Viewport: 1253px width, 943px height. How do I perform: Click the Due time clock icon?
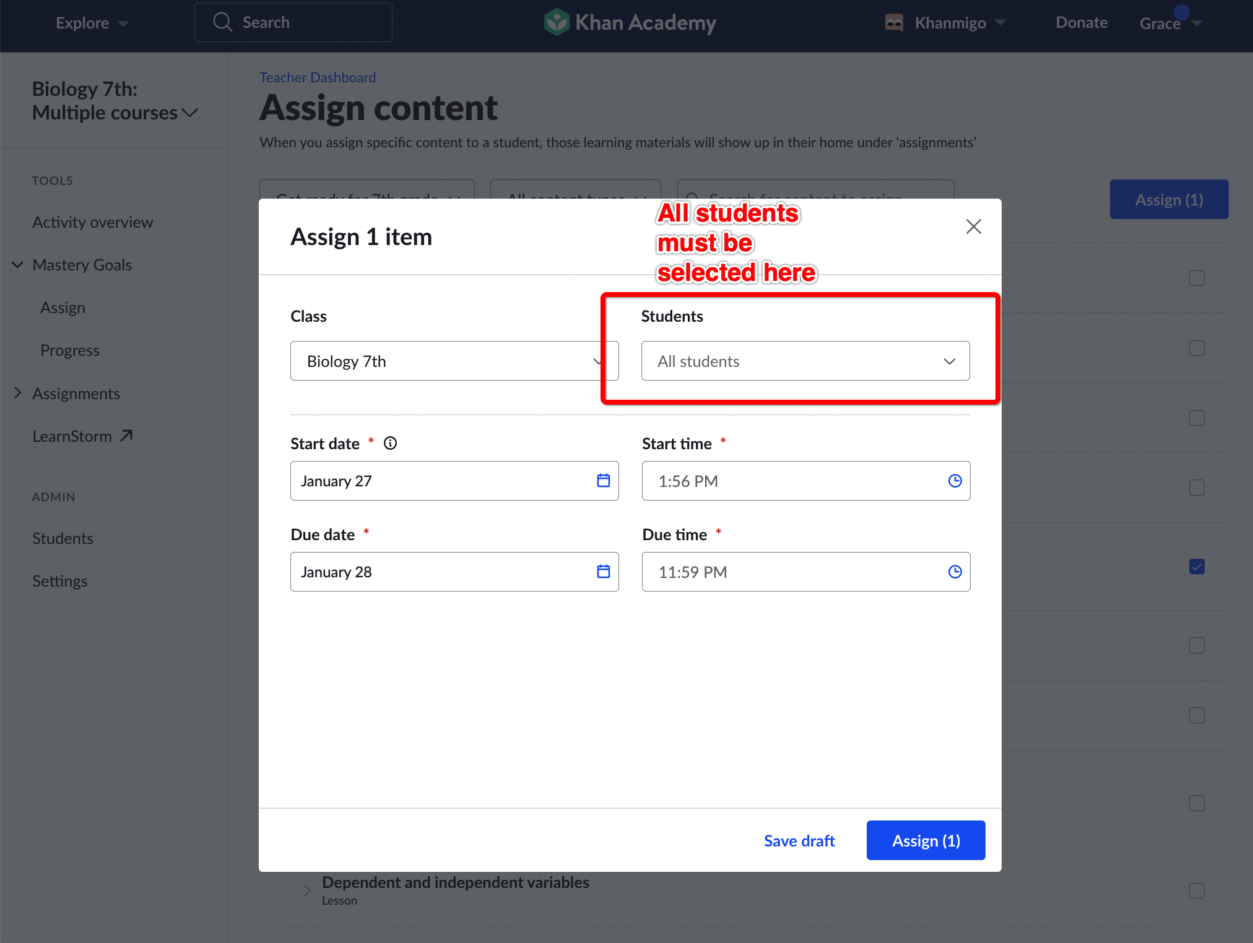pyautogui.click(x=955, y=572)
